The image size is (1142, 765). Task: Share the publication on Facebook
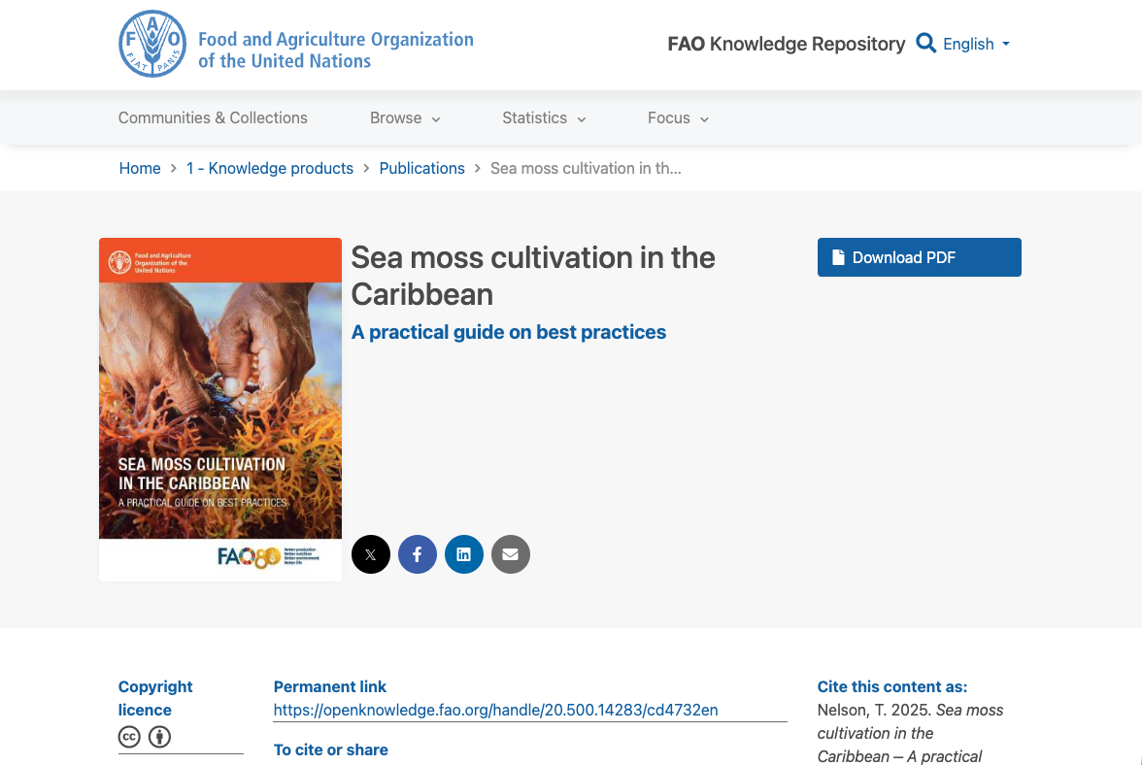coord(417,553)
